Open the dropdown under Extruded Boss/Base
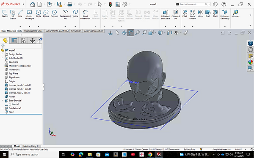Viewport: 254px width, 158px height. click(x=166, y=27)
